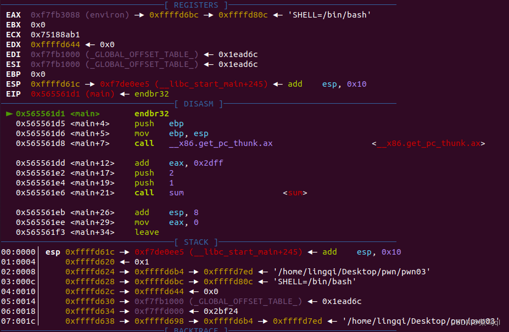Click the ESI register label
509x332 pixels.
point(13,64)
